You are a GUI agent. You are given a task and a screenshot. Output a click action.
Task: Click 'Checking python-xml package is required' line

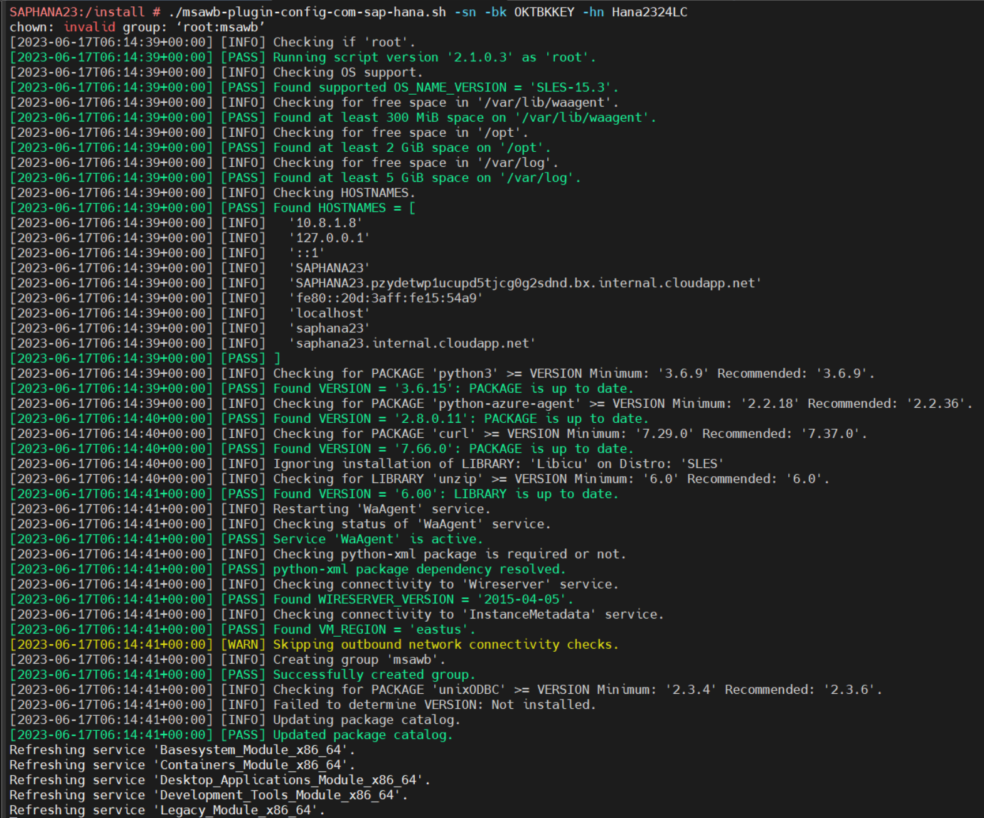coord(318,554)
